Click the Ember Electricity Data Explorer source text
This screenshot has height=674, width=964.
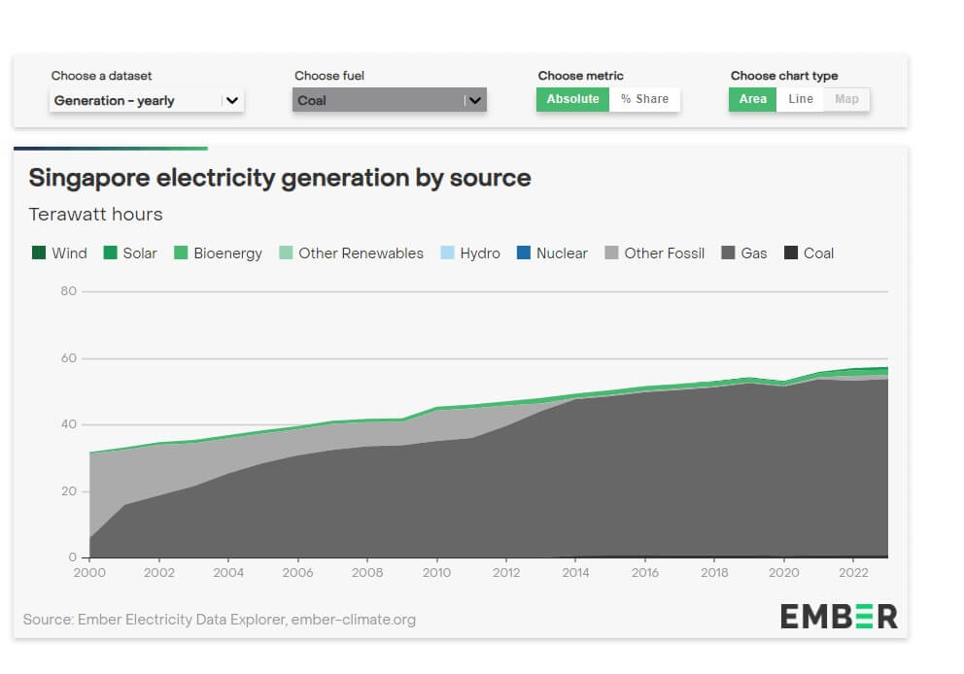tap(219, 620)
